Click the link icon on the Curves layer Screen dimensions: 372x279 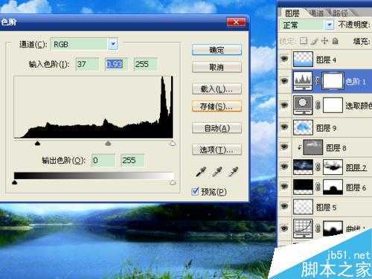pyautogui.click(x=318, y=228)
